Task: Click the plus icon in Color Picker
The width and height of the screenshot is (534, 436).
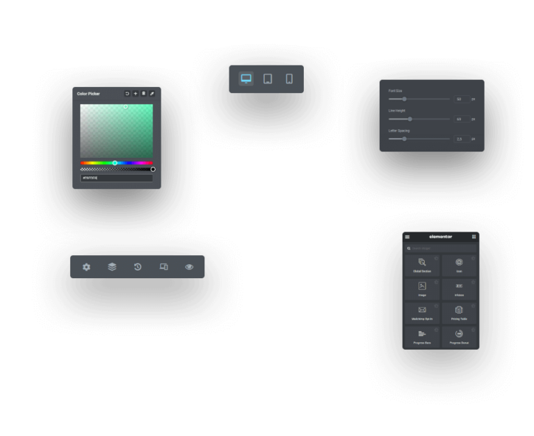Action: coord(136,93)
